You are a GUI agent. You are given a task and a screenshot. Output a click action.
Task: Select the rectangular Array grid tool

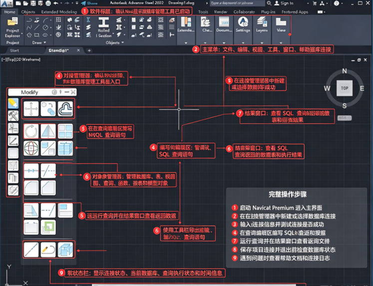coord(65,131)
